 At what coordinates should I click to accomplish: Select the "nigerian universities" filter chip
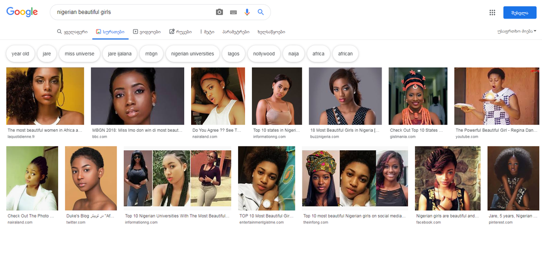tap(193, 53)
